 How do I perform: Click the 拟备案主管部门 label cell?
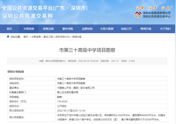pos(31,92)
